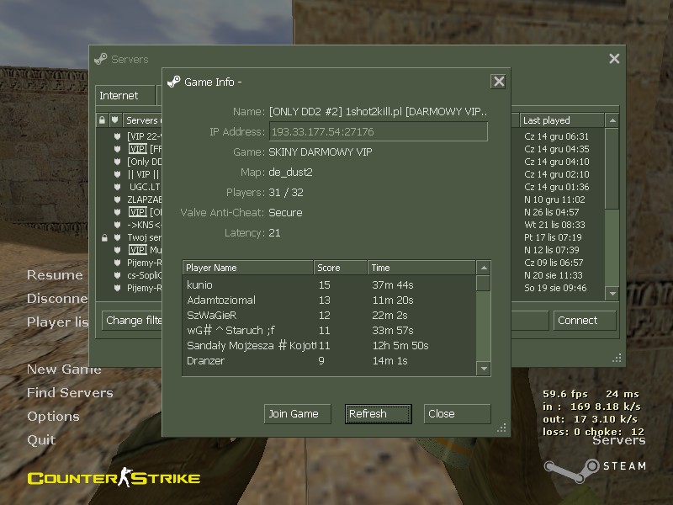Switch to the Internet tab

click(x=125, y=95)
